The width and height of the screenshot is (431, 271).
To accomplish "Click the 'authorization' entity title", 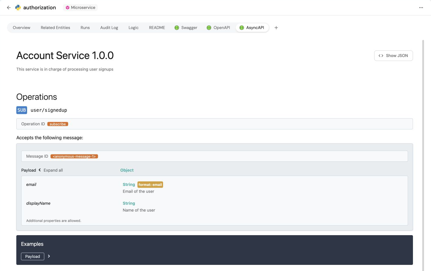I will tap(40, 8).
